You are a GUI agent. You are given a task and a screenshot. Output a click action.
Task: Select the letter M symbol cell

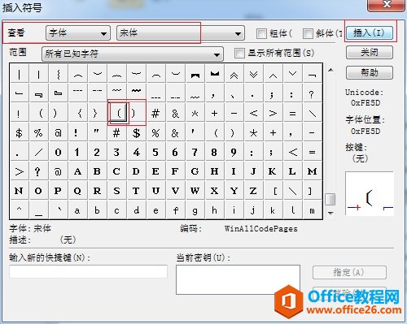tap(312, 171)
